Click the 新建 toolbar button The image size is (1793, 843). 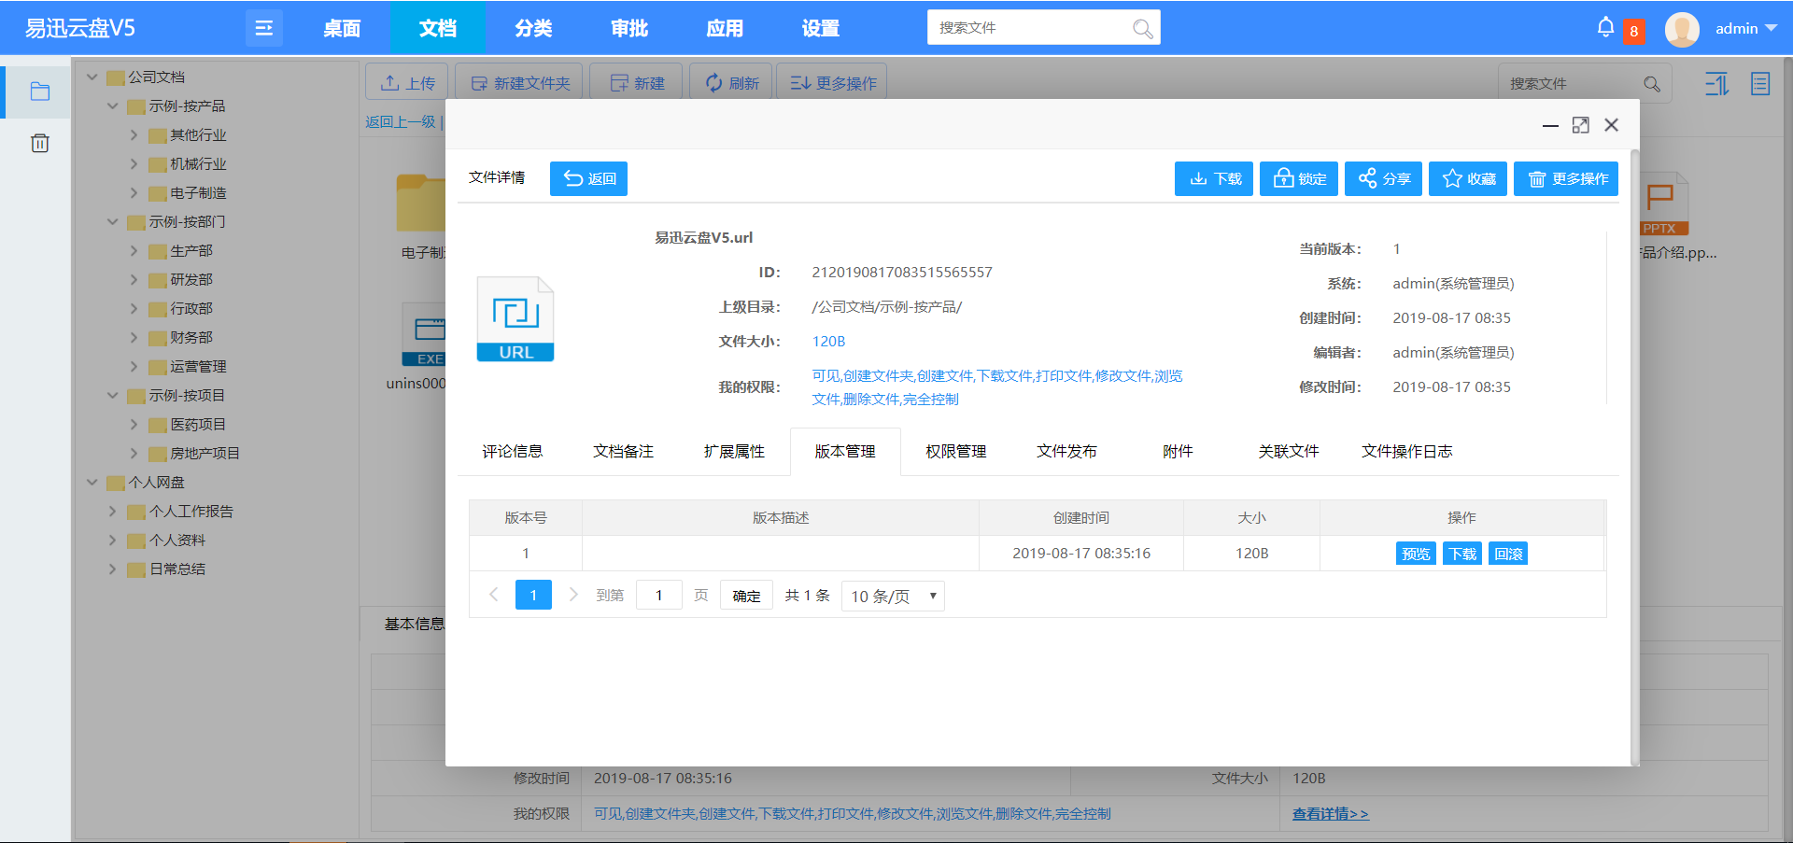[638, 83]
